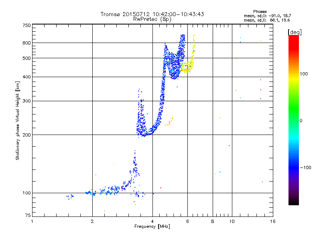Click the y-axis tick label '750'
Viewport: 321px width, 241px height.
(x=26, y=25)
